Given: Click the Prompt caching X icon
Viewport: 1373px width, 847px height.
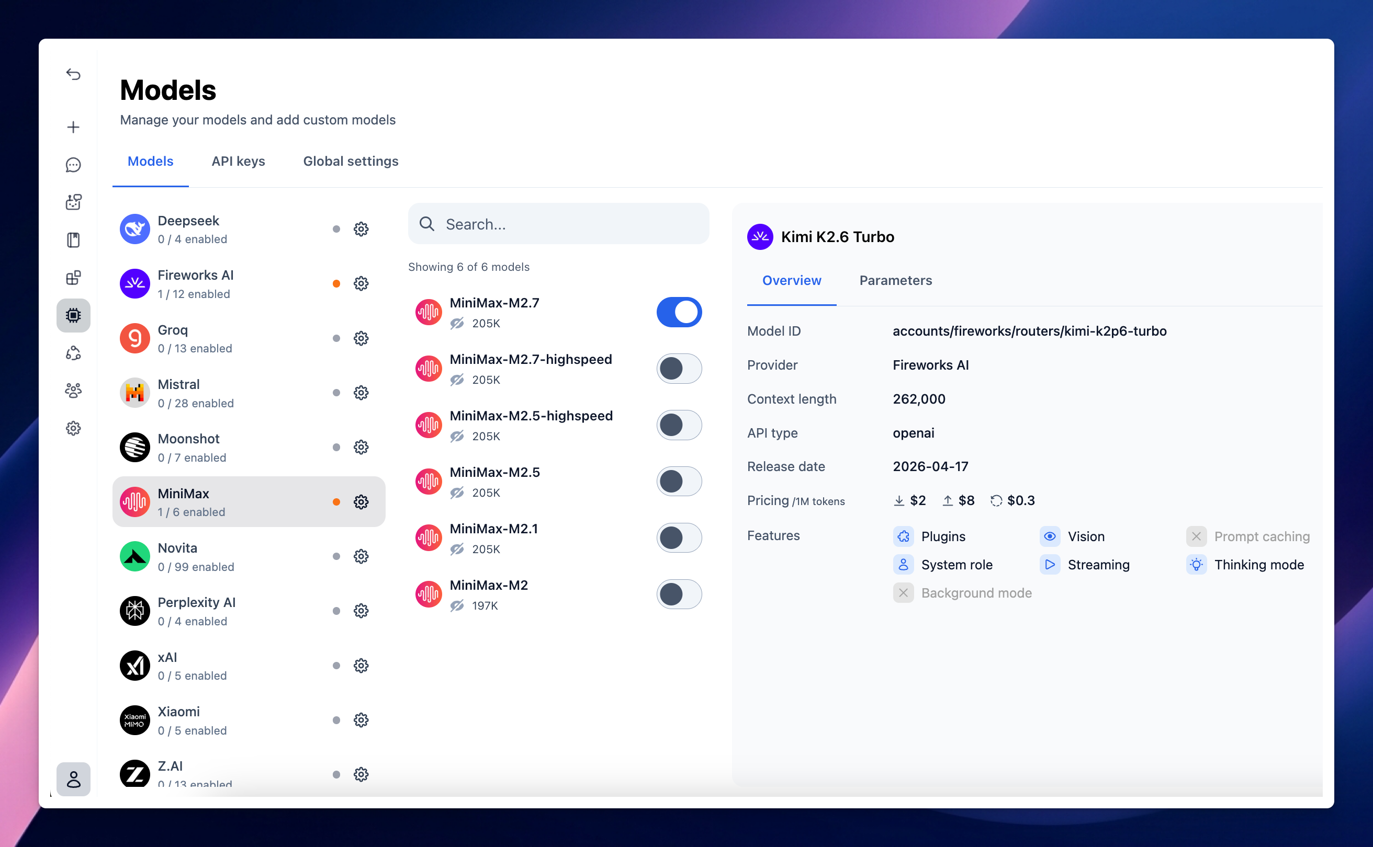Looking at the screenshot, I should point(1196,536).
